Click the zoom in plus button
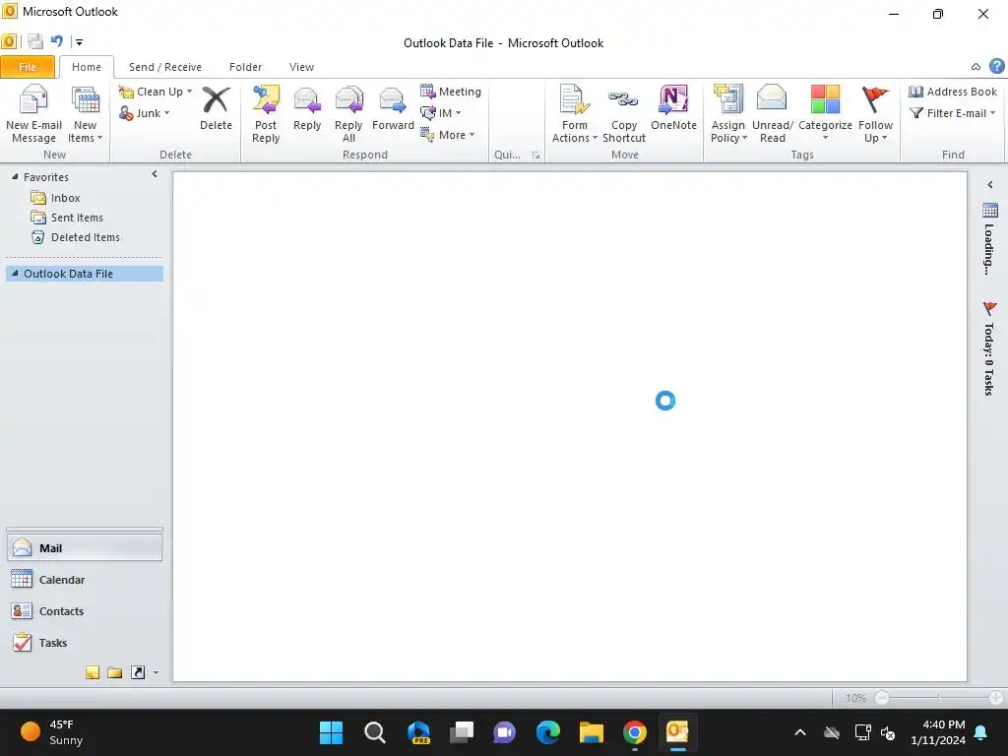The width and height of the screenshot is (1008, 756). [996, 698]
